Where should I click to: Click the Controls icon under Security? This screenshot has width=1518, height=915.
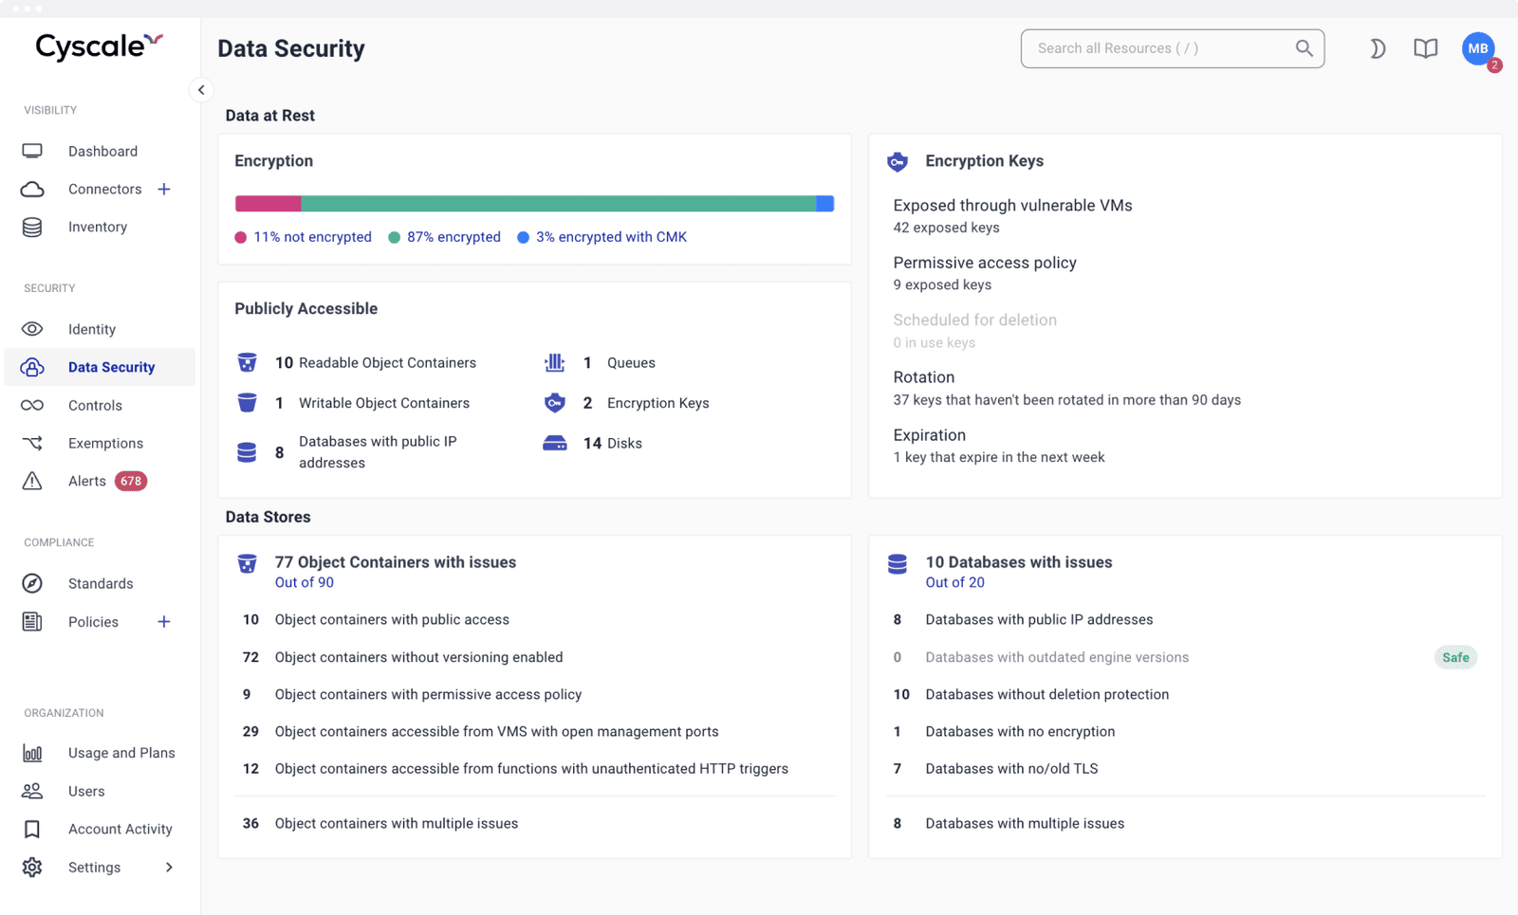[31, 405]
